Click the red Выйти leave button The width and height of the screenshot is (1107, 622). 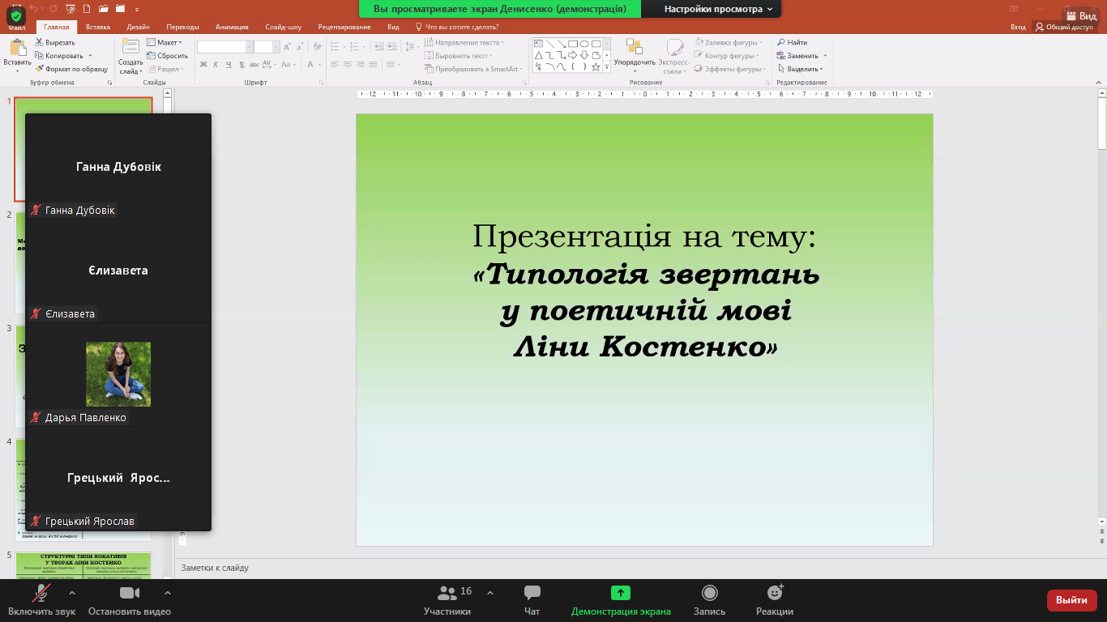[x=1072, y=600]
